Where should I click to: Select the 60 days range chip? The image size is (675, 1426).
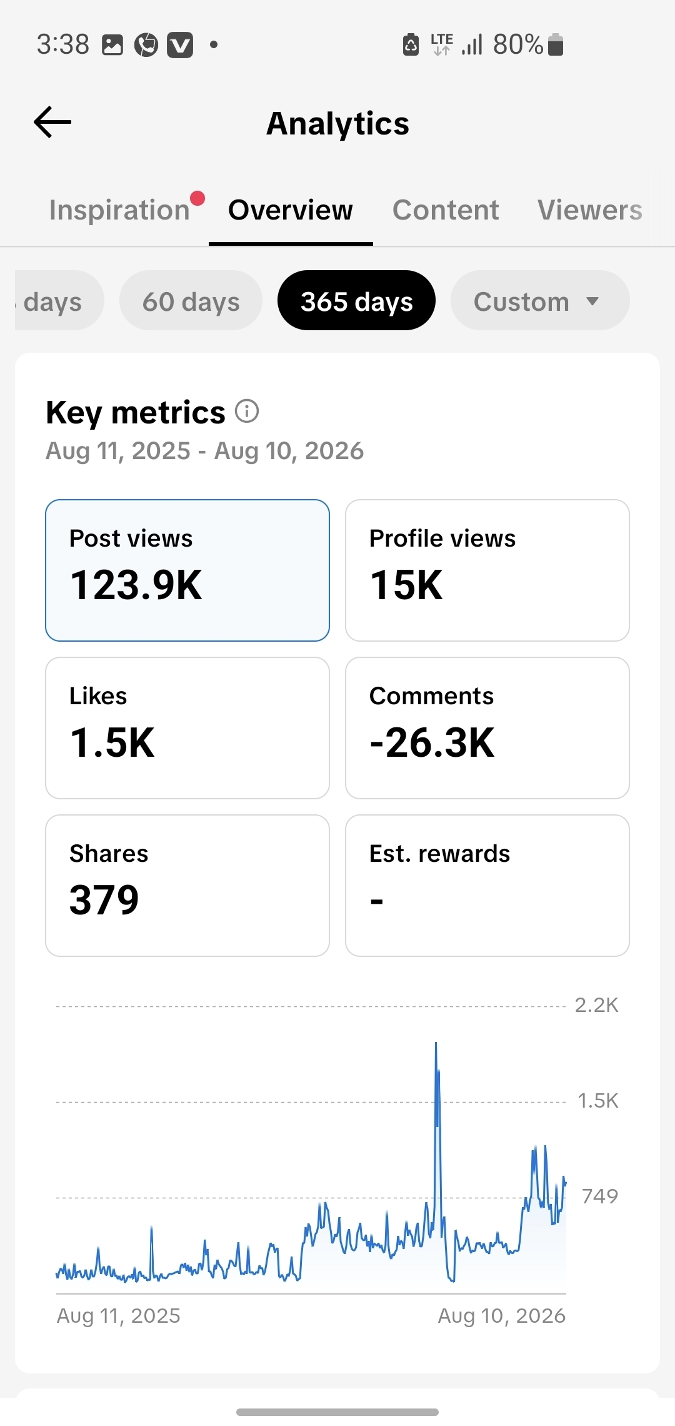tap(191, 300)
